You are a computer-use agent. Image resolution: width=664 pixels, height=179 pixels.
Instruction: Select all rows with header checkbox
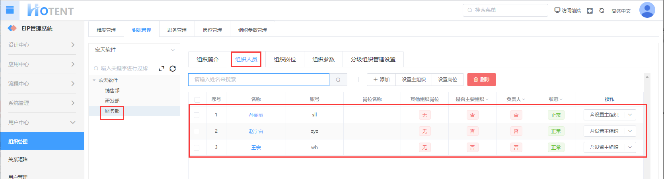[x=197, y=99]
